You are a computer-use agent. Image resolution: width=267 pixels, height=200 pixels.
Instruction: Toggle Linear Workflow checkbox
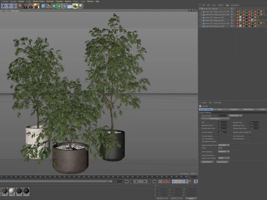[219, 155]
